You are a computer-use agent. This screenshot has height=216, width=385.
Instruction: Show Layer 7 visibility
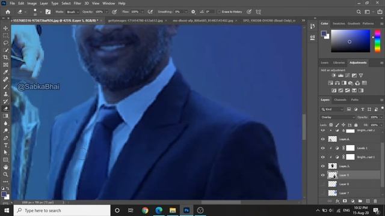pos(322,193)
